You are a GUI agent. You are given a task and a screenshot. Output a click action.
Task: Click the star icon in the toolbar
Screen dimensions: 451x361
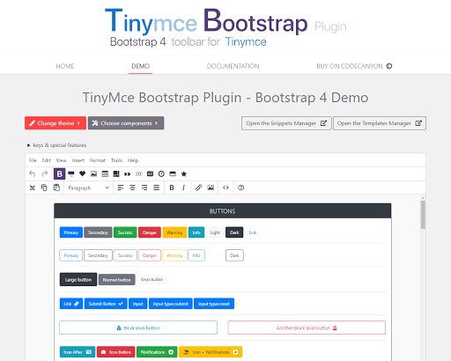tap(184, 173)
